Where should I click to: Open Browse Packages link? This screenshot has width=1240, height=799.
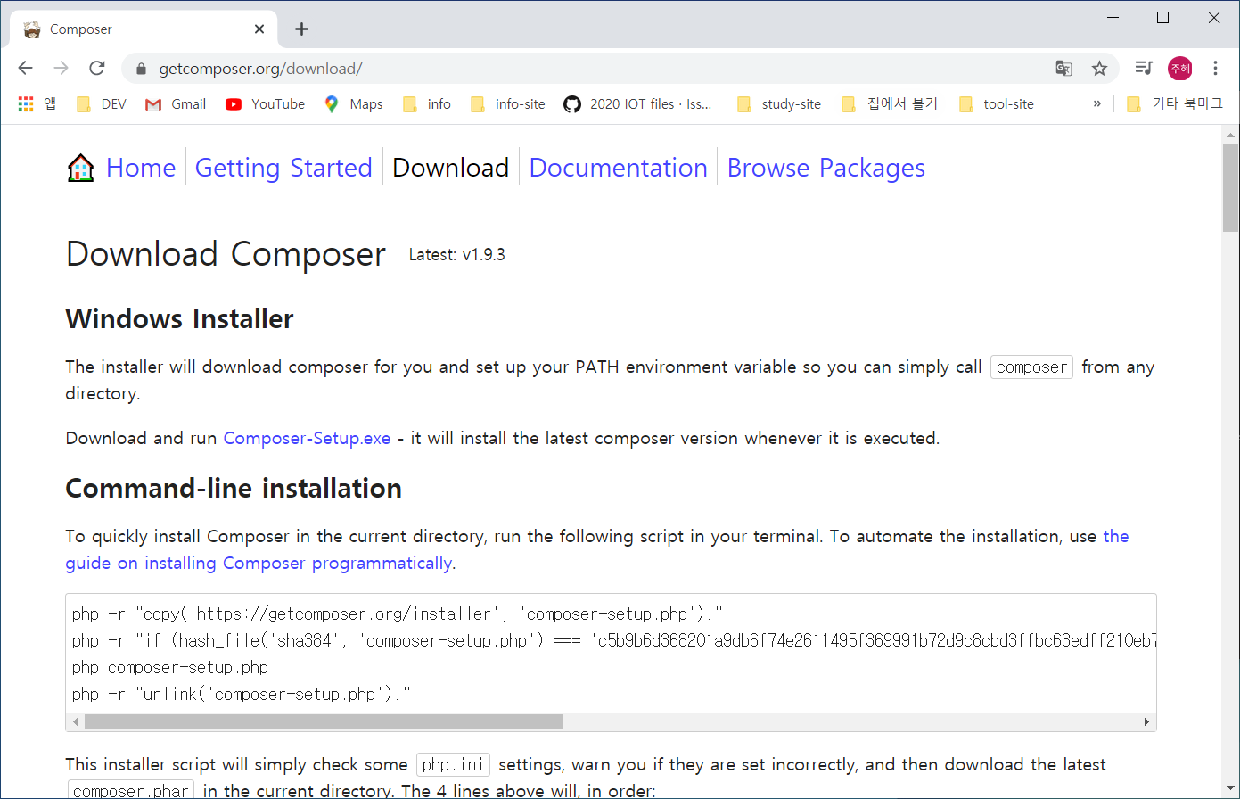[x=826, y=168]
